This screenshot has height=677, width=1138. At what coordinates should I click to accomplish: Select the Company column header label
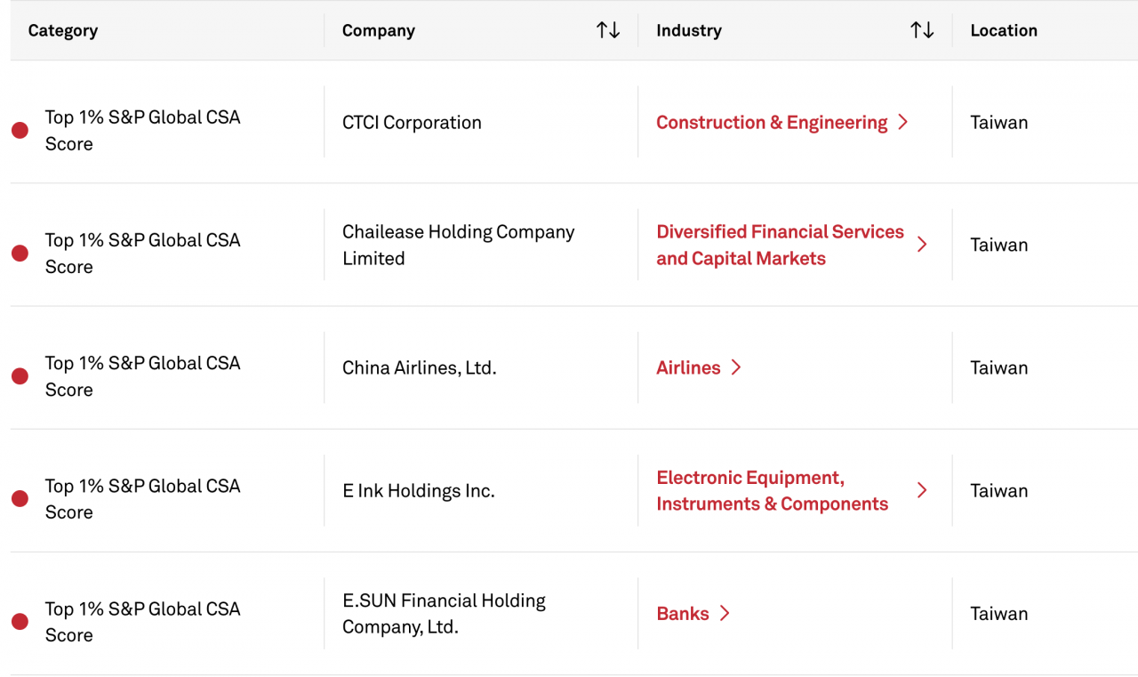point(379,30)
